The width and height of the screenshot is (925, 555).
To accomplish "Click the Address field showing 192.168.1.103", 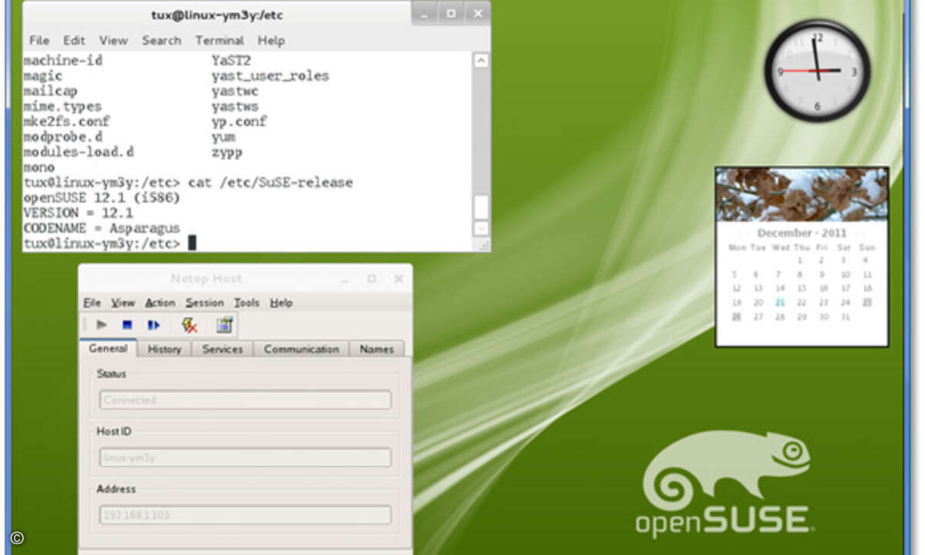I will pyautogui.click(x=245, y=515).
